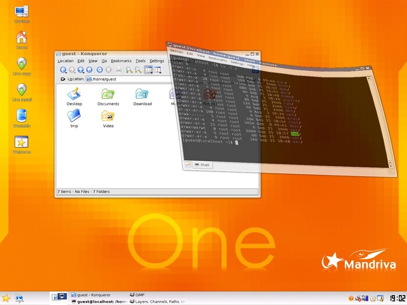This screenshot has height=305, width=407.
Task: Click the Konsole scrollbar down arrow
Action: point(390,165)
